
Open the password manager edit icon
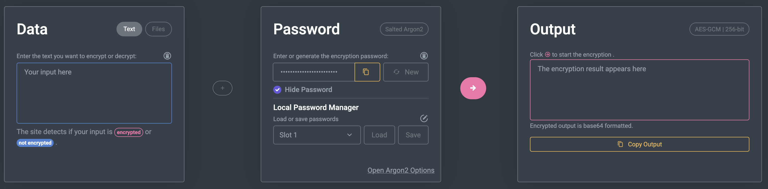coord(424,118)
